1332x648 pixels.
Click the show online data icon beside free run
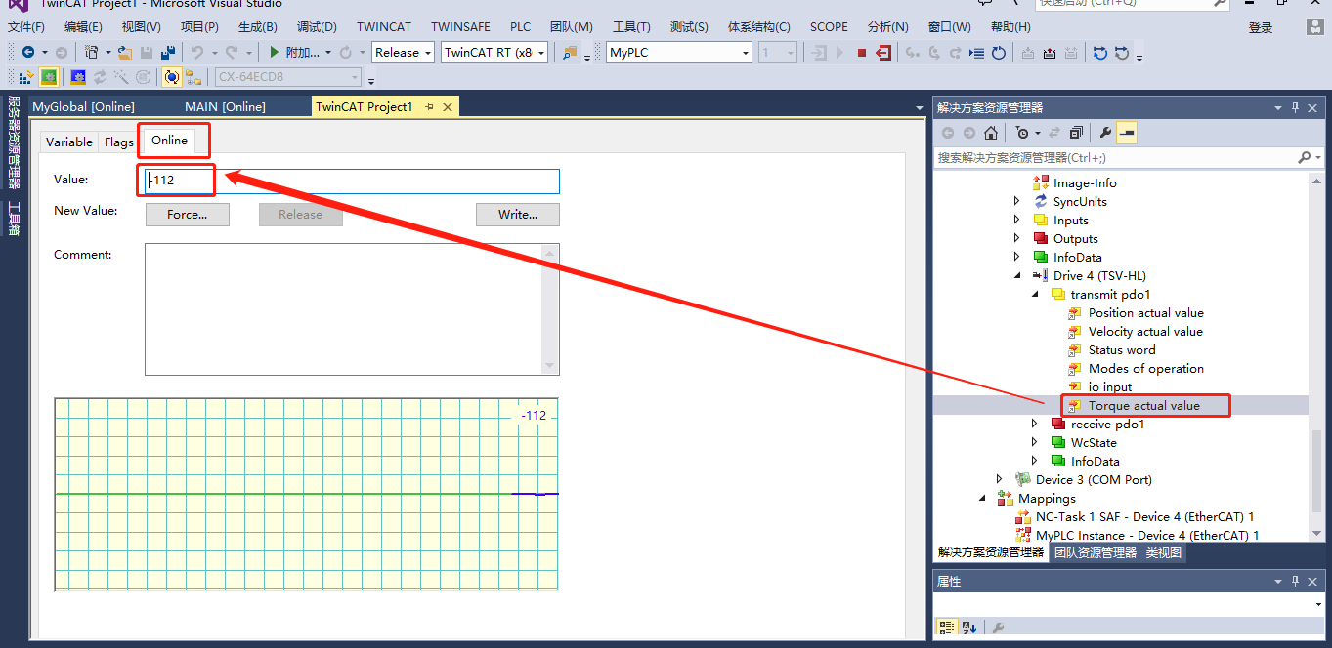(x=193, y=77)
